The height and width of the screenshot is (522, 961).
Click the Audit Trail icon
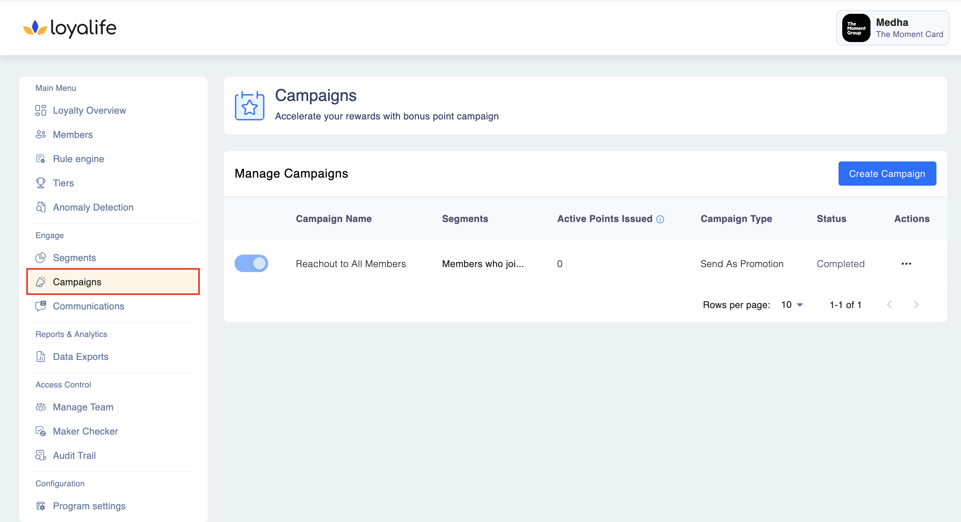[41, 456]
